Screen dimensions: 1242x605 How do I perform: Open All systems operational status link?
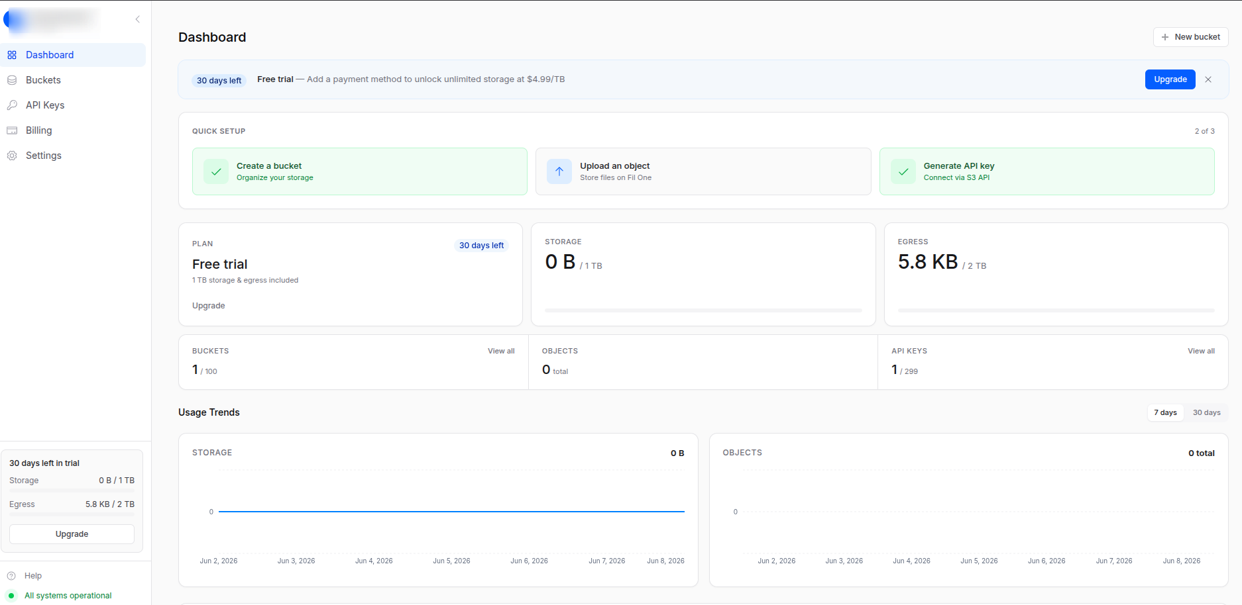tap(68, 596)
